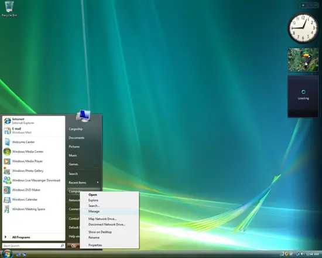Launch Windows Media Player icon
This screenshot has width=322, height=258.
pyautogui.click(x=7, y=161)
